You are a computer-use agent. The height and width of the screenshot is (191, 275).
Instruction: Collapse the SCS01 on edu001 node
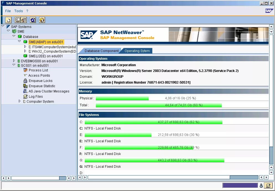tap(14, 65)
